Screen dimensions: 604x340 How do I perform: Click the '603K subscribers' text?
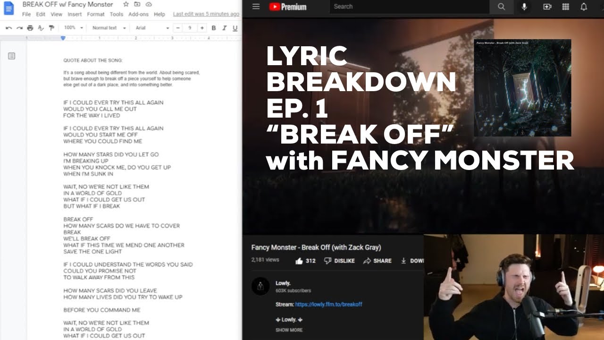[x=293, y=291]
